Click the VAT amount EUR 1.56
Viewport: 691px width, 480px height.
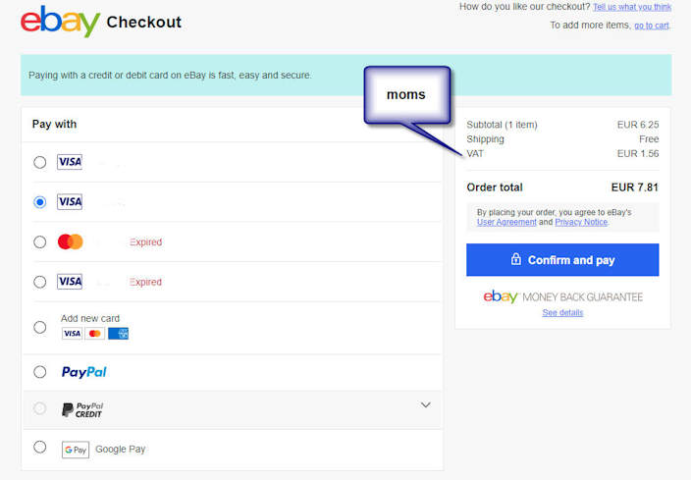point(638,153)
